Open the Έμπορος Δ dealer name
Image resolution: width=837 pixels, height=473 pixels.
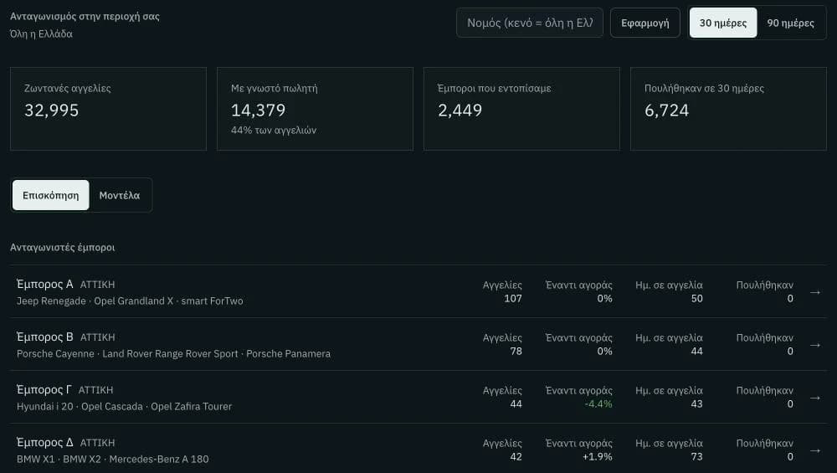tap(45, 443)
